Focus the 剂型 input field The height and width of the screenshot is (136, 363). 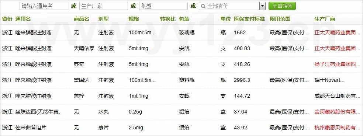click(163, 6)
